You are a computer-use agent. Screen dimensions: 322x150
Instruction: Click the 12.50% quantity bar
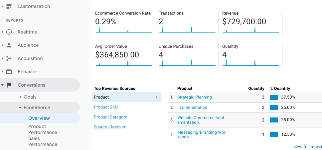pos(274,135)
